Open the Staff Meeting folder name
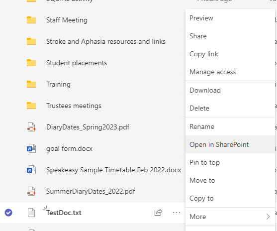The height and width of the screenshot is (231, 277). click(x=67, y=20)
